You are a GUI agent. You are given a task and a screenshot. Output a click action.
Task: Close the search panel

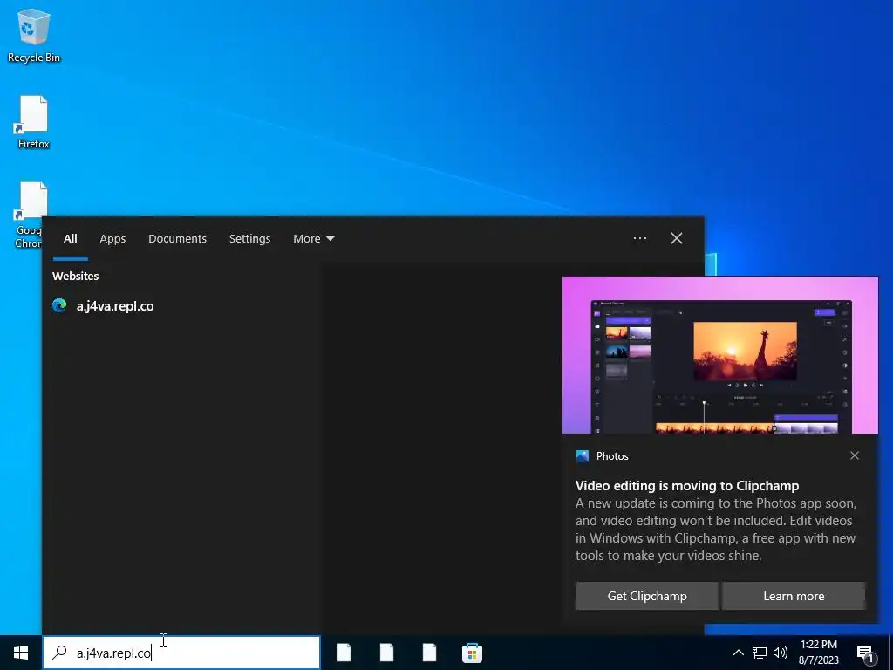(677, 238)
